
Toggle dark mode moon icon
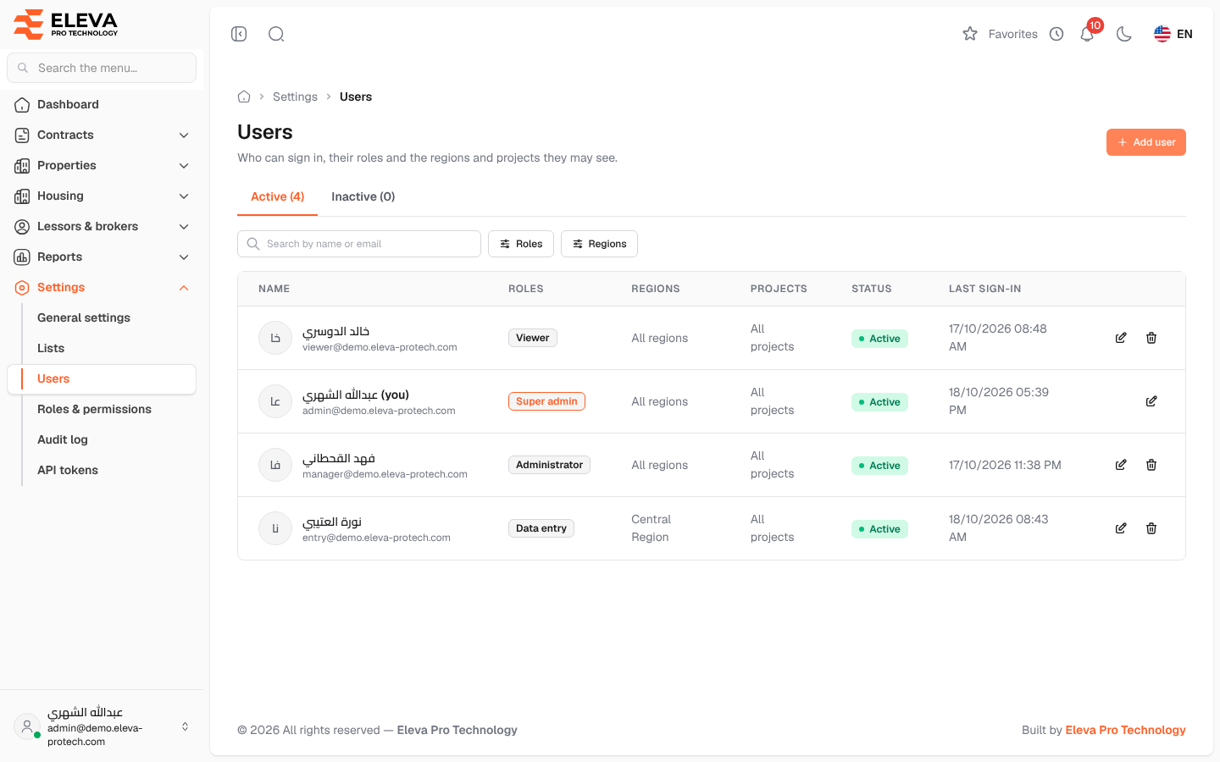click(x=1124, y=34)
